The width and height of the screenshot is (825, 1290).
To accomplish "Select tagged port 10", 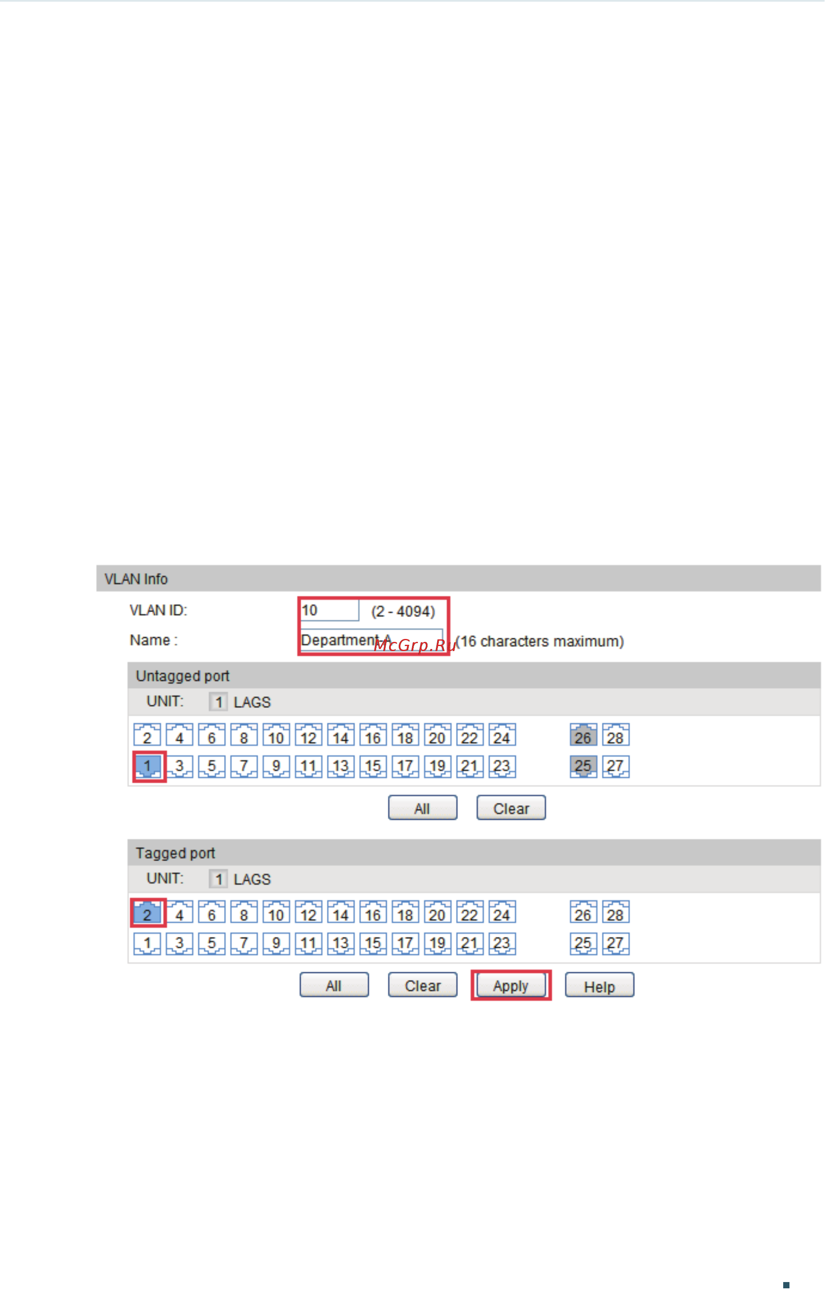I will point(276,912).
